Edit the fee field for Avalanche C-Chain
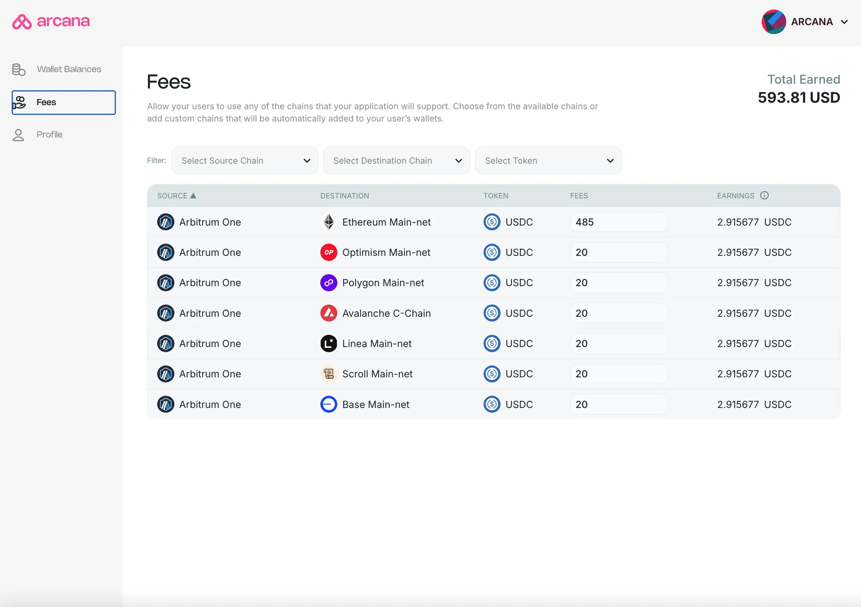This screenshot has height=607, width=861. tap(619, 313)
